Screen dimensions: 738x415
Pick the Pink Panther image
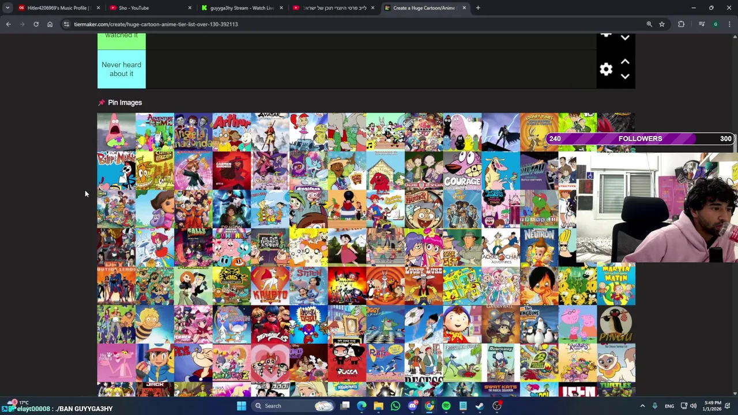[x=116, y=363]
